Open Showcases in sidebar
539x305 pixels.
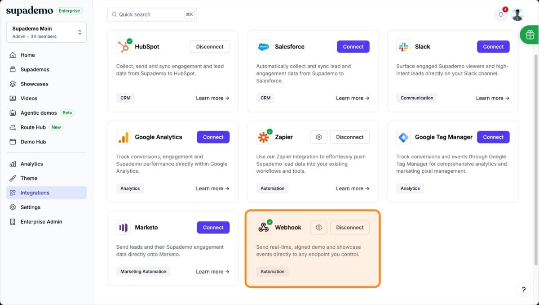pos(47,84)
